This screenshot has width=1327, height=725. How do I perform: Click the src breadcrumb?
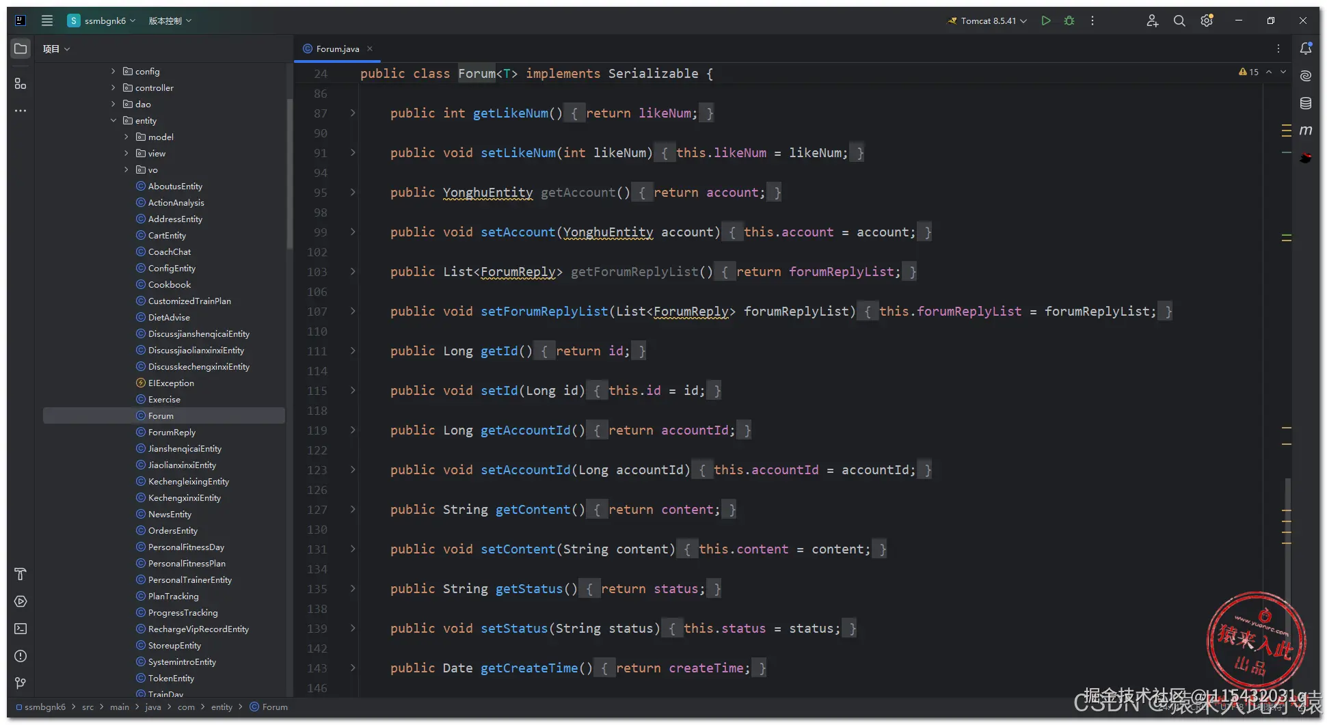[88, 707]
